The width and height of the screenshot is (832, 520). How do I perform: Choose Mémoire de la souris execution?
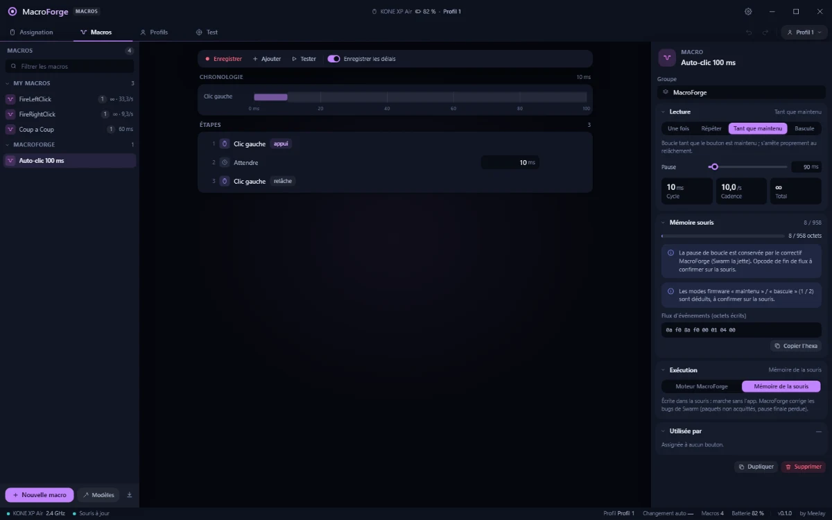point(781,386)
